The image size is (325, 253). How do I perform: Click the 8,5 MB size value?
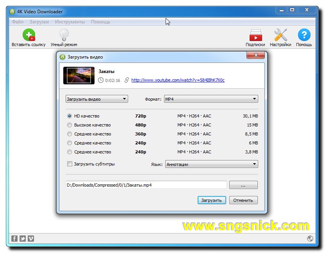pos(252,134)
